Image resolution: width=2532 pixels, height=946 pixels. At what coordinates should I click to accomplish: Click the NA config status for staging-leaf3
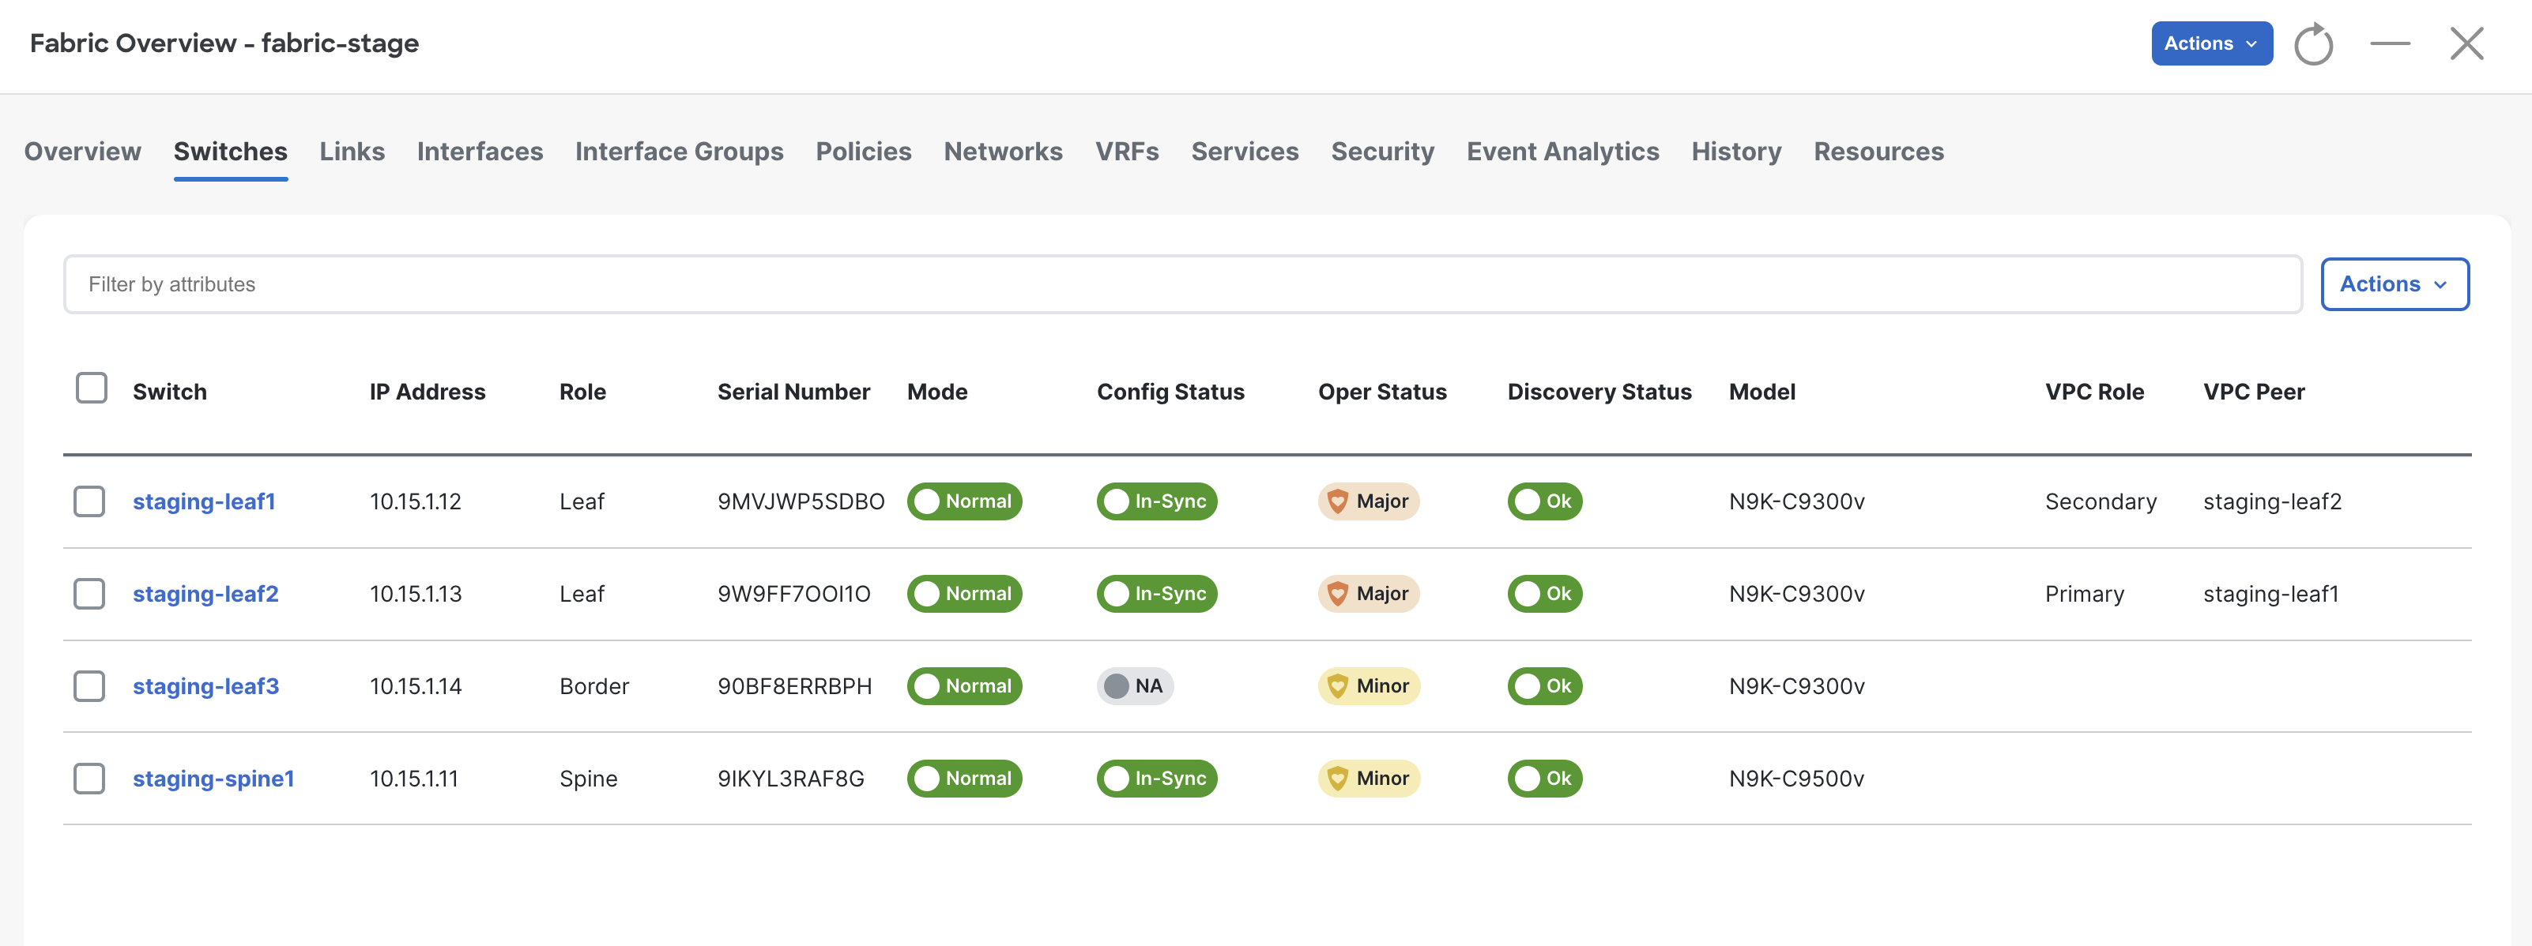point(1136,687)
